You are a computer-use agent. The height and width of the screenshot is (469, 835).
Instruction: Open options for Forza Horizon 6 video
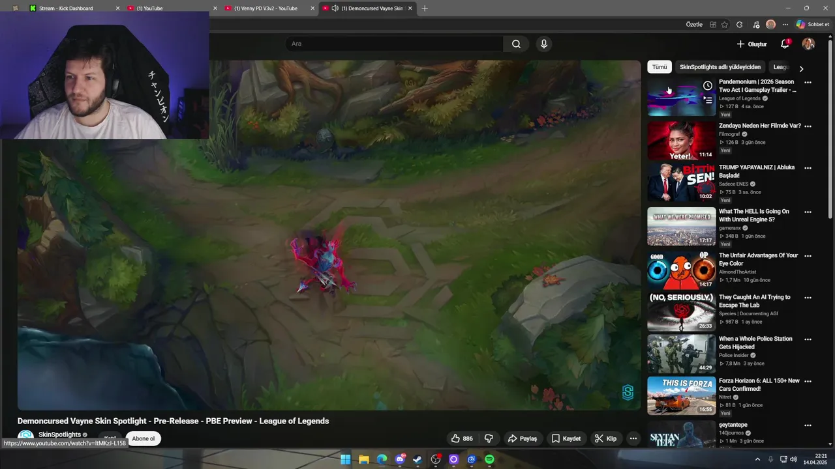(808, 381)
